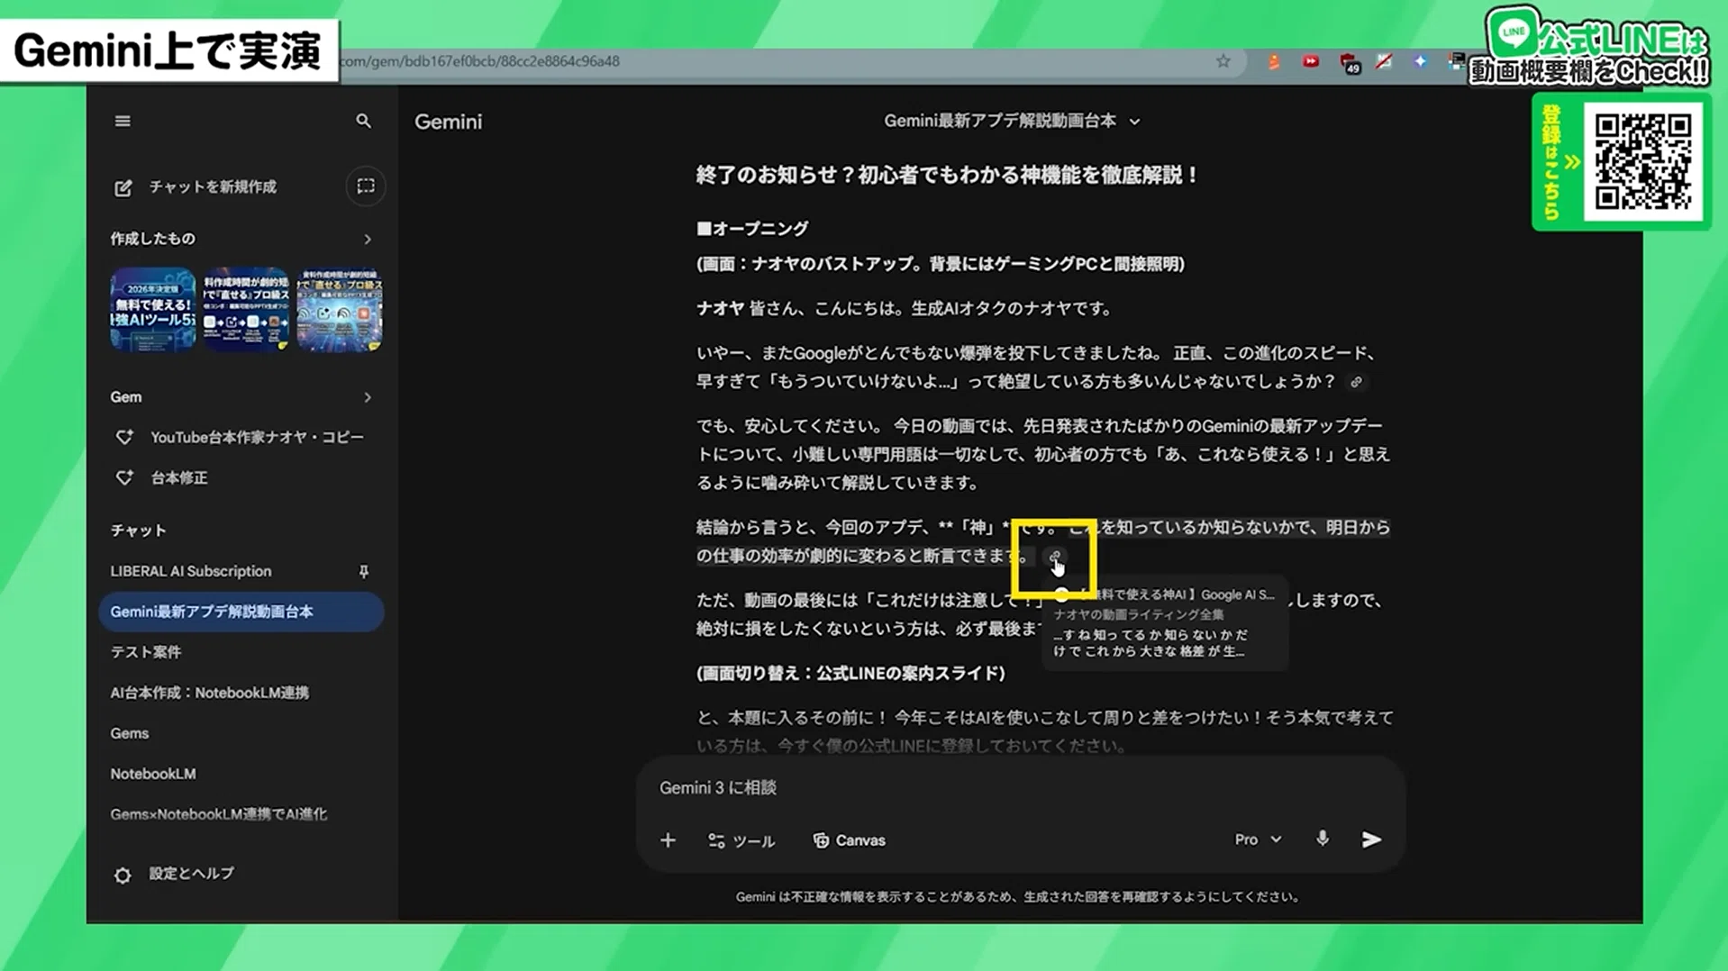Open the NotebookLM chat entry
The image size is (1728, 971).
coord(152,774)
